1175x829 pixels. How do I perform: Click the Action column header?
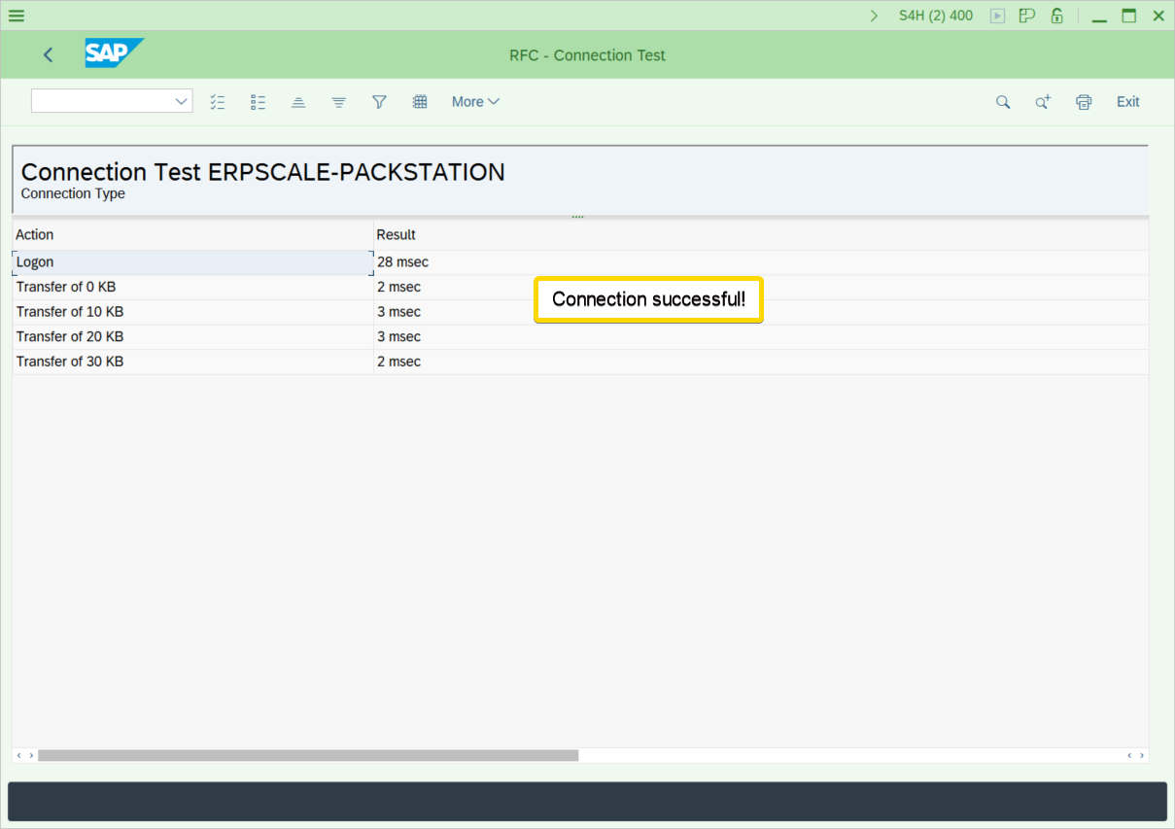(x=35, y=235)
